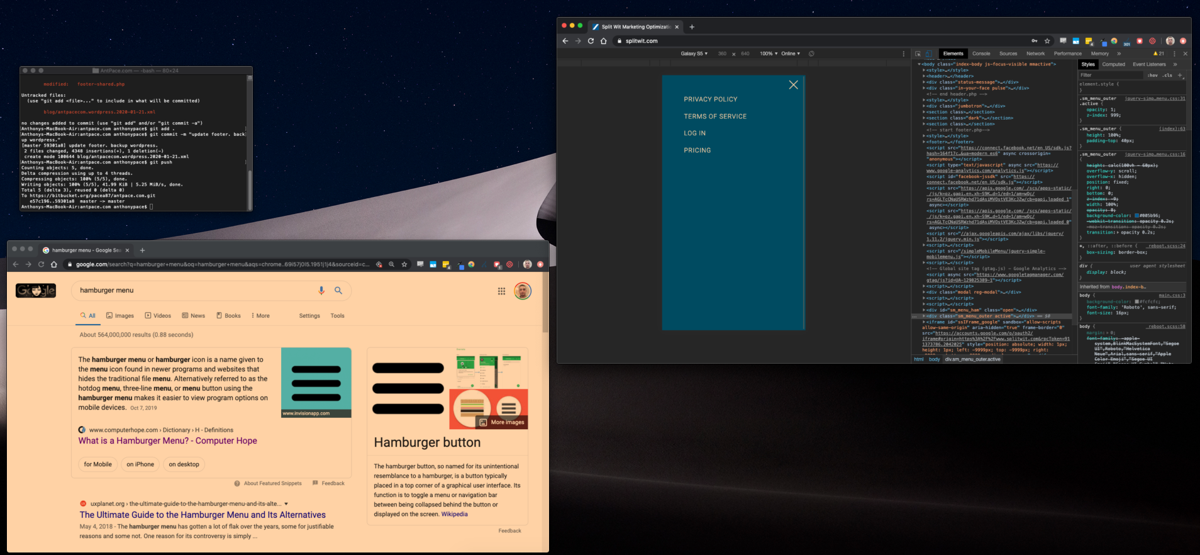The image size is (1200, 555).
Task: Expand more Styles pane tabs chevron
Action: [1175, 65]
